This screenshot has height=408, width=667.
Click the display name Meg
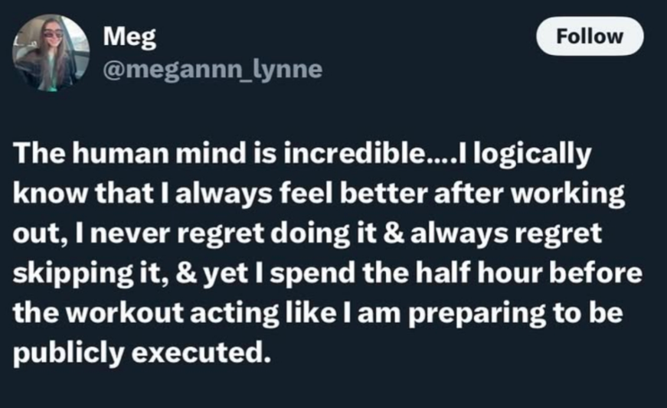129,38
